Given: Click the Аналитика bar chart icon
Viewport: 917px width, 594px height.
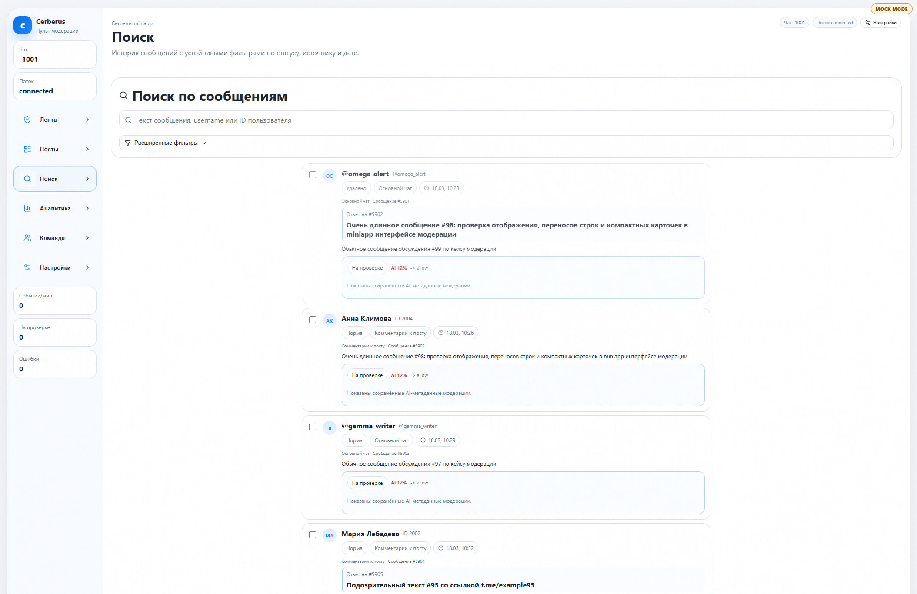Looking at the screenshot, I should pos(27,208).
